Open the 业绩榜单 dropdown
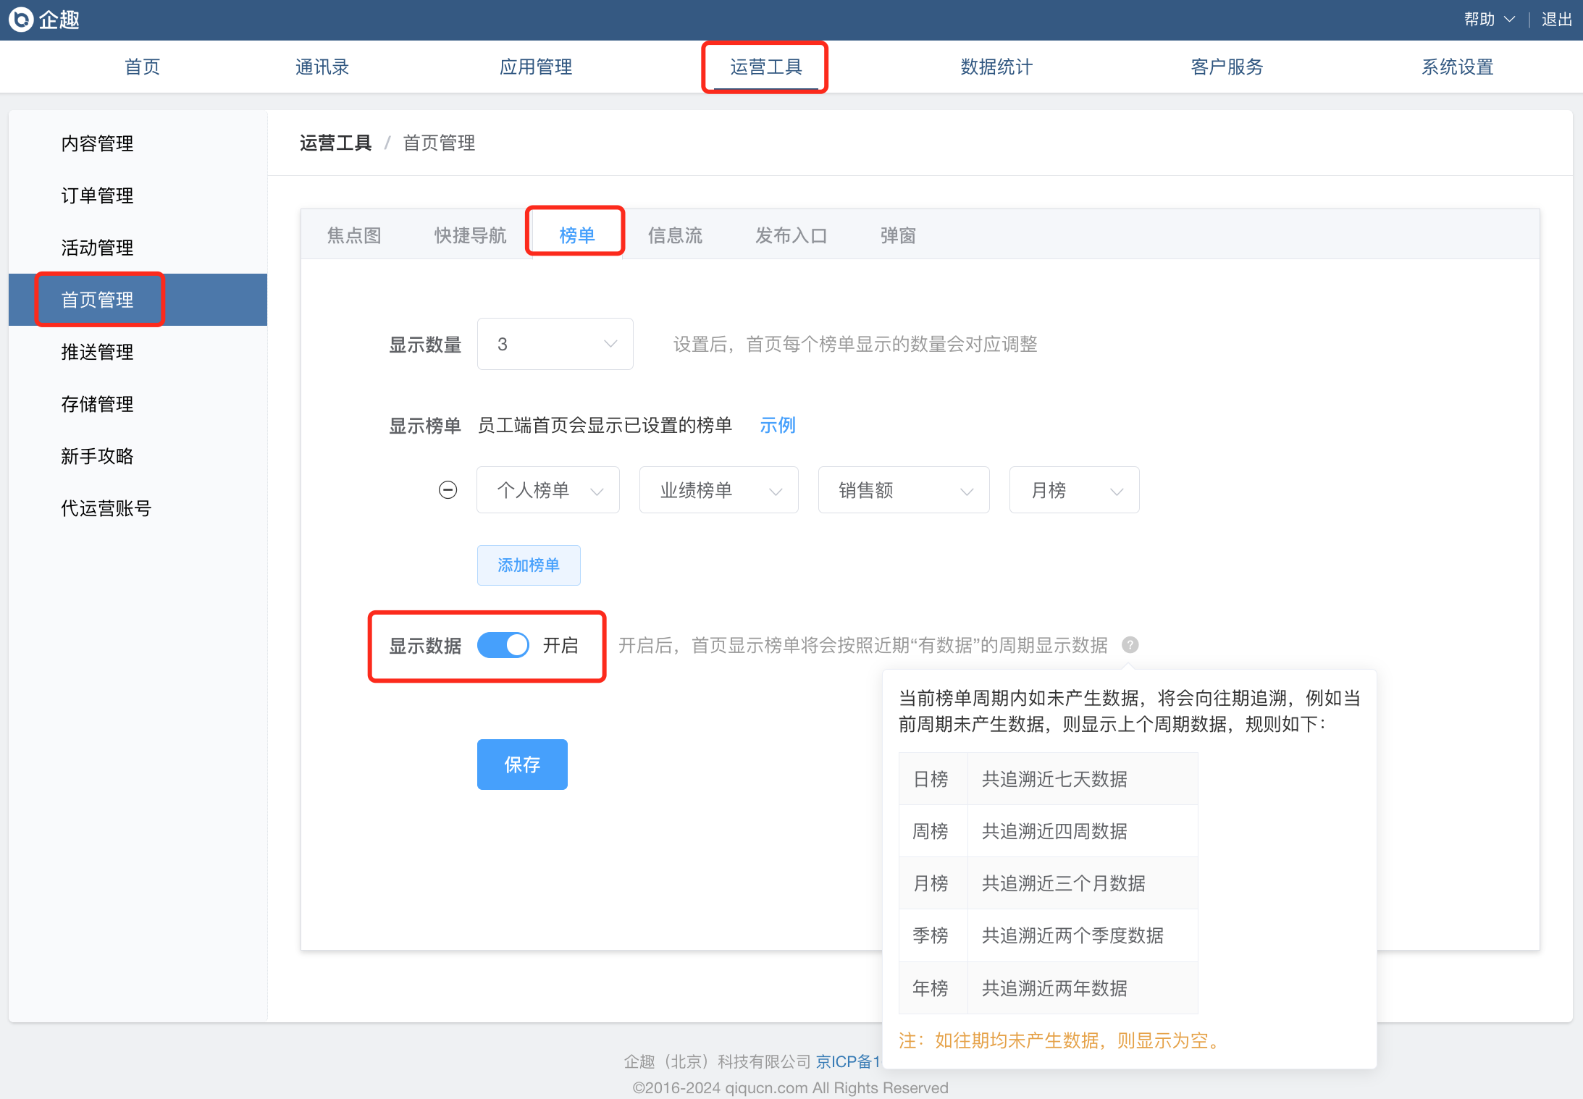This screenshot has width=1583, height=1099. 718,490
